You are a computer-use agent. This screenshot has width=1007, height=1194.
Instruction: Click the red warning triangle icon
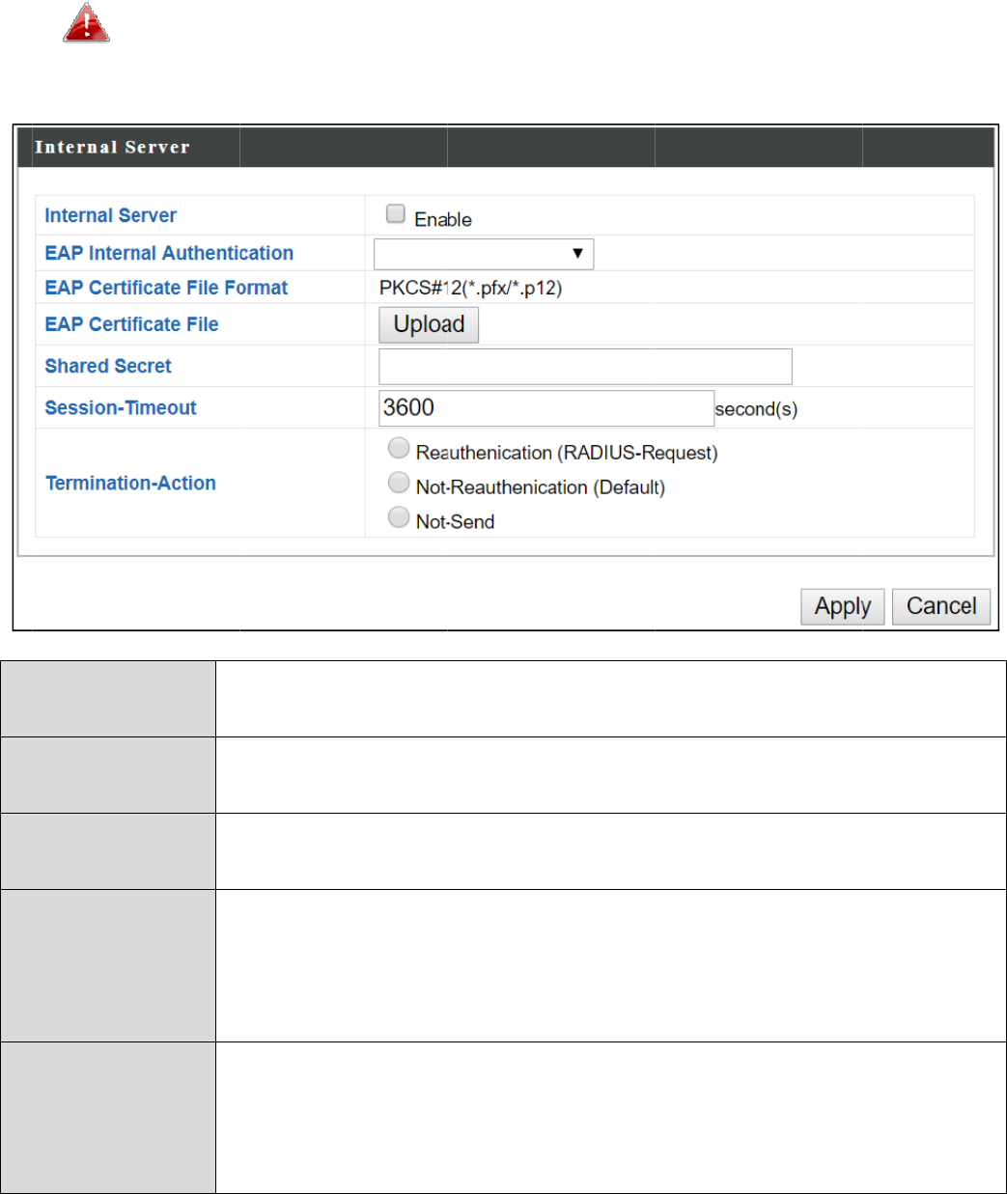coord(86,23)
